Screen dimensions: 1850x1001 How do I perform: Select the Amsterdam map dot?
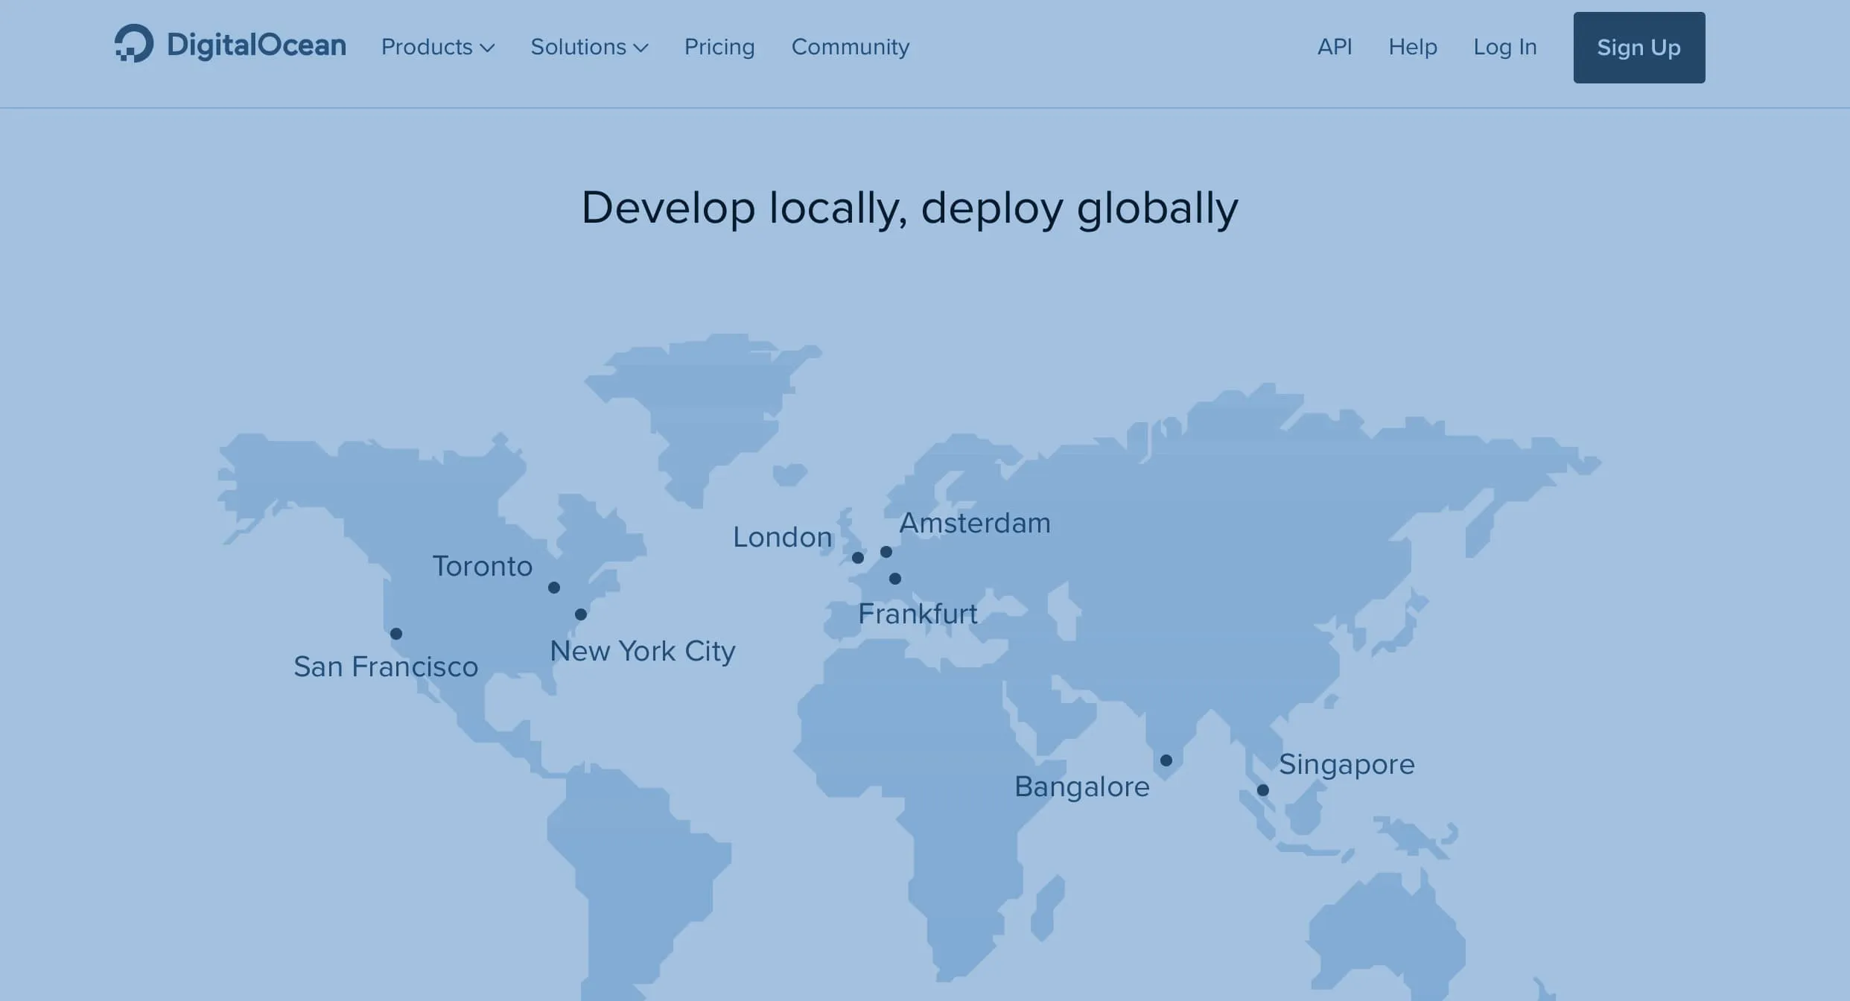(x=886, y=552)
